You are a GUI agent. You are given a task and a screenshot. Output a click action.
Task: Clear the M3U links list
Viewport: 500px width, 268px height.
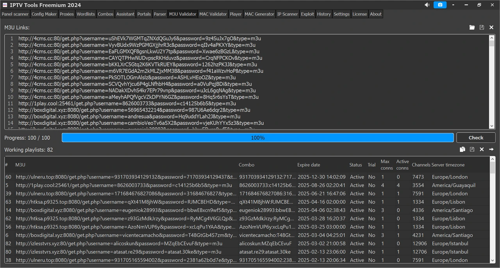coord(491,27)
